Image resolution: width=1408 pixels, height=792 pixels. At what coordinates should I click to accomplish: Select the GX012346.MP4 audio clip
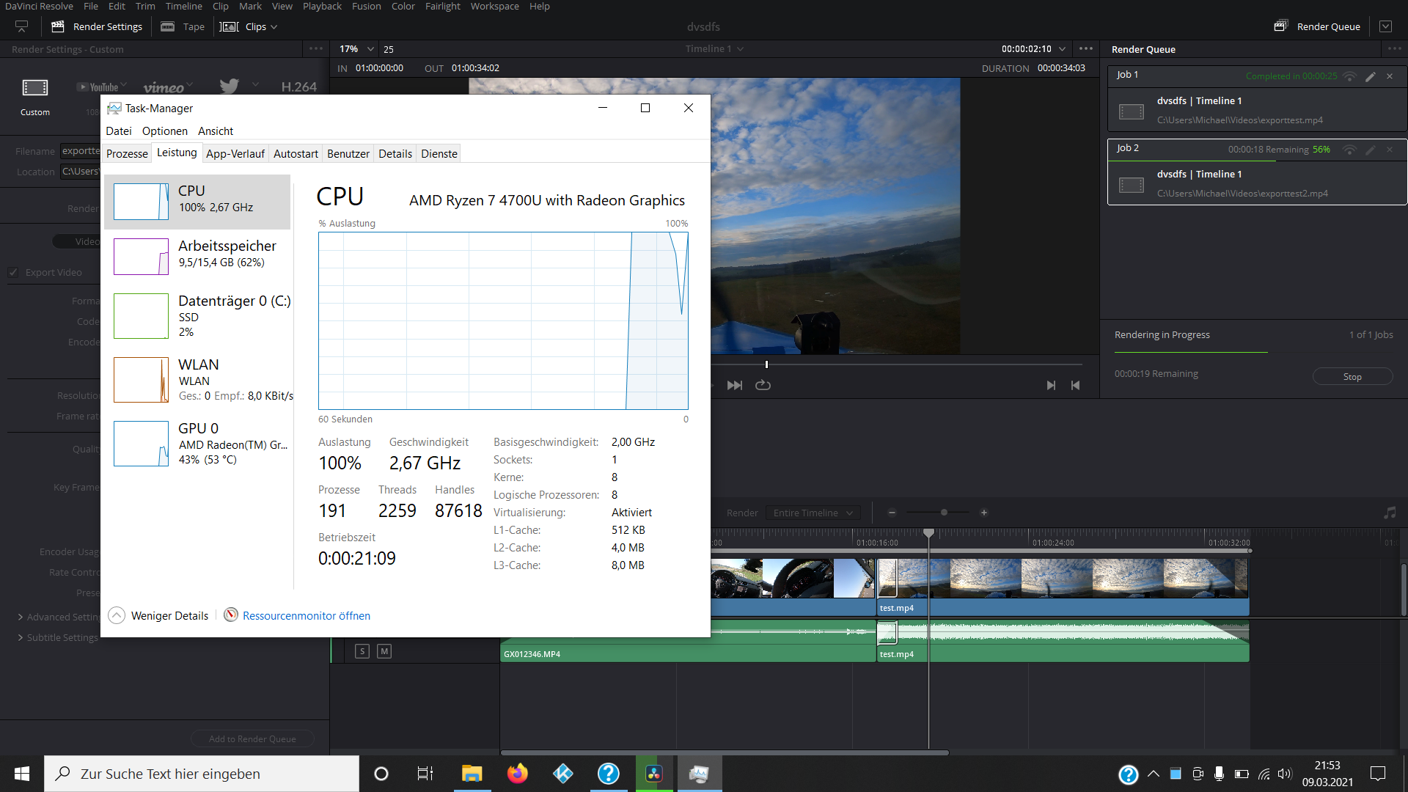688,642
